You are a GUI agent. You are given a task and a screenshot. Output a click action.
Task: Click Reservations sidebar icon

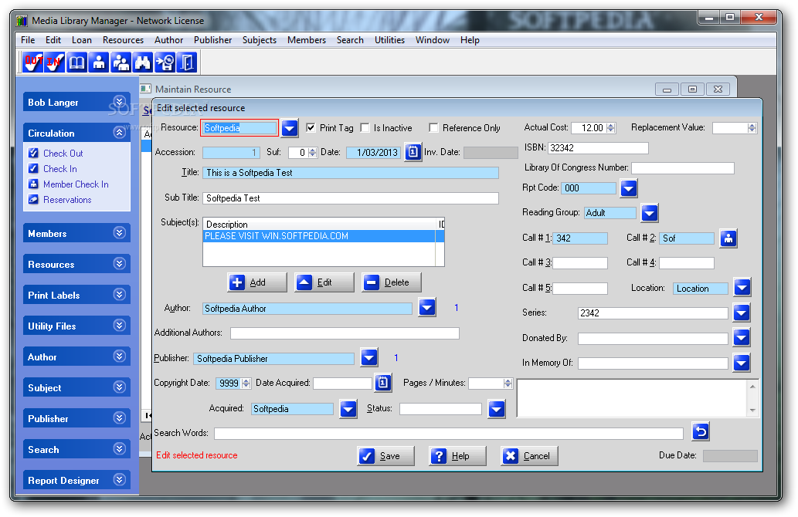point(33,199)
